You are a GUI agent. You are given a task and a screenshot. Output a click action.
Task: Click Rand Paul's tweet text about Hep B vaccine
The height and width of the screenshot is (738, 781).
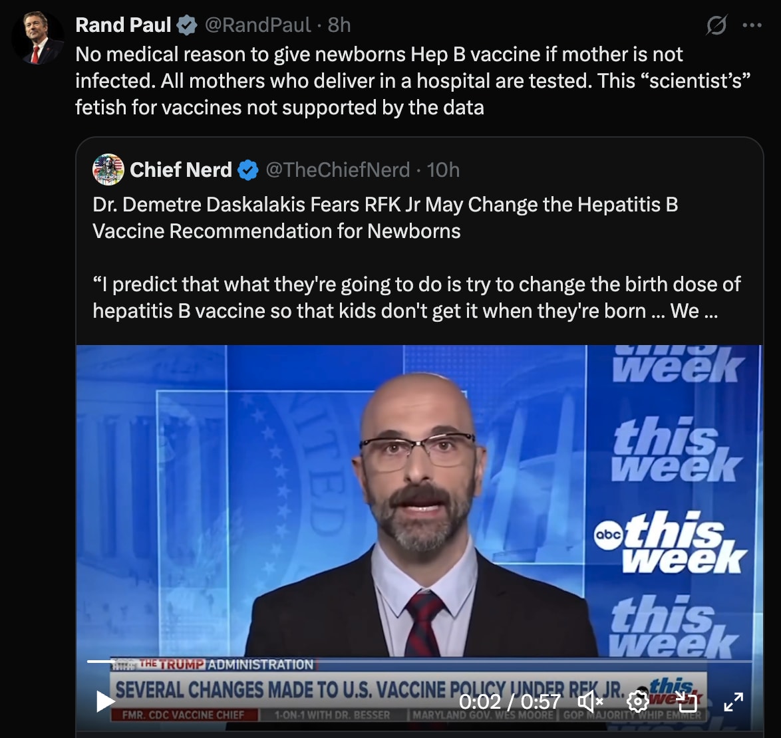click(413, 80)
